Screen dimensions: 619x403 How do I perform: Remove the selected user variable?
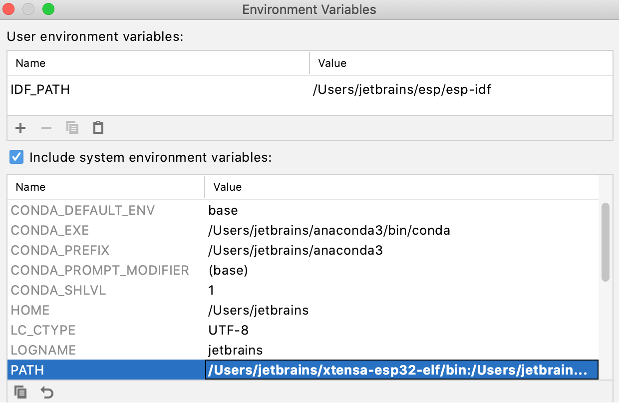coord(46,128)
